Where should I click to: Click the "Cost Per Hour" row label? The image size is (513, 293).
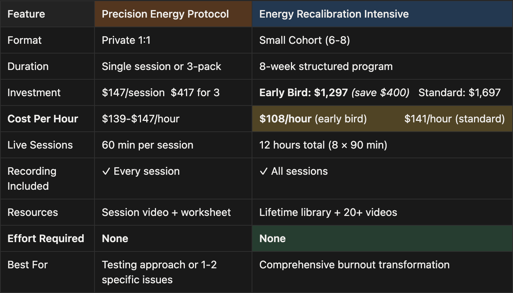pyautogui.click(x=43, y=119)
